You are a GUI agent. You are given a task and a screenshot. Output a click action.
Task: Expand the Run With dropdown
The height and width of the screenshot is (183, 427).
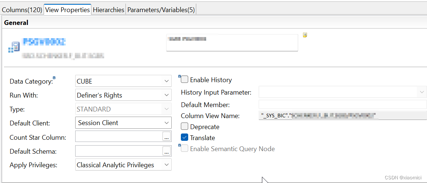(123, 95)
